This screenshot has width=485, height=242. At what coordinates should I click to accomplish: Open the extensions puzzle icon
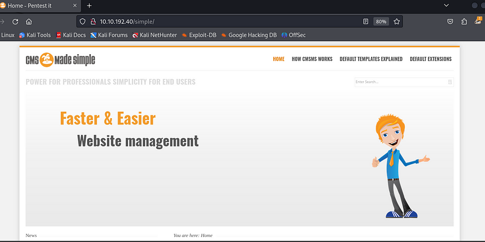464,22
